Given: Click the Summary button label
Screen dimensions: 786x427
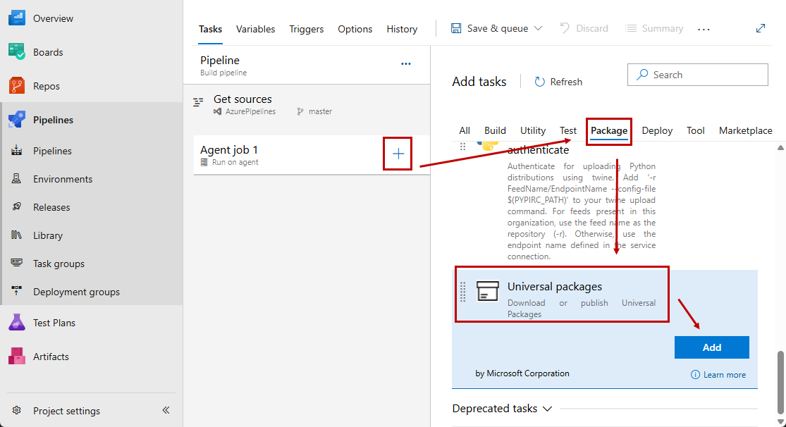Looking at the screenshot, I should click(x=662, y=28).
